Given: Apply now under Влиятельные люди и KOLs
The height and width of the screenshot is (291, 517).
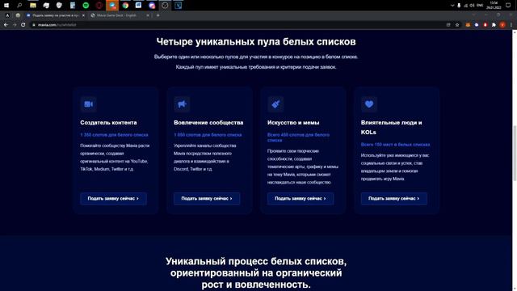Looking at the screenshot, I should point(394,199).
